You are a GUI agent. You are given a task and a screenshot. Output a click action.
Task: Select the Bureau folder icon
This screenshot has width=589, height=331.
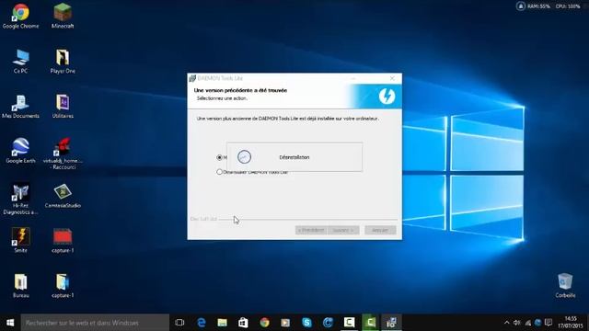(20, 286)
